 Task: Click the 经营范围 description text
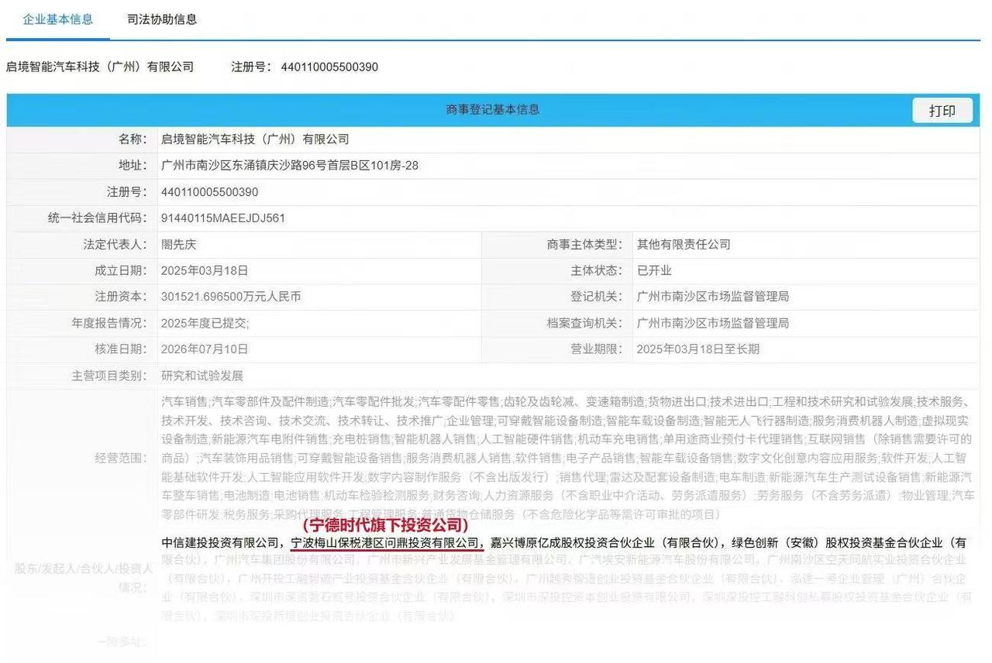(x=567, y=458)
